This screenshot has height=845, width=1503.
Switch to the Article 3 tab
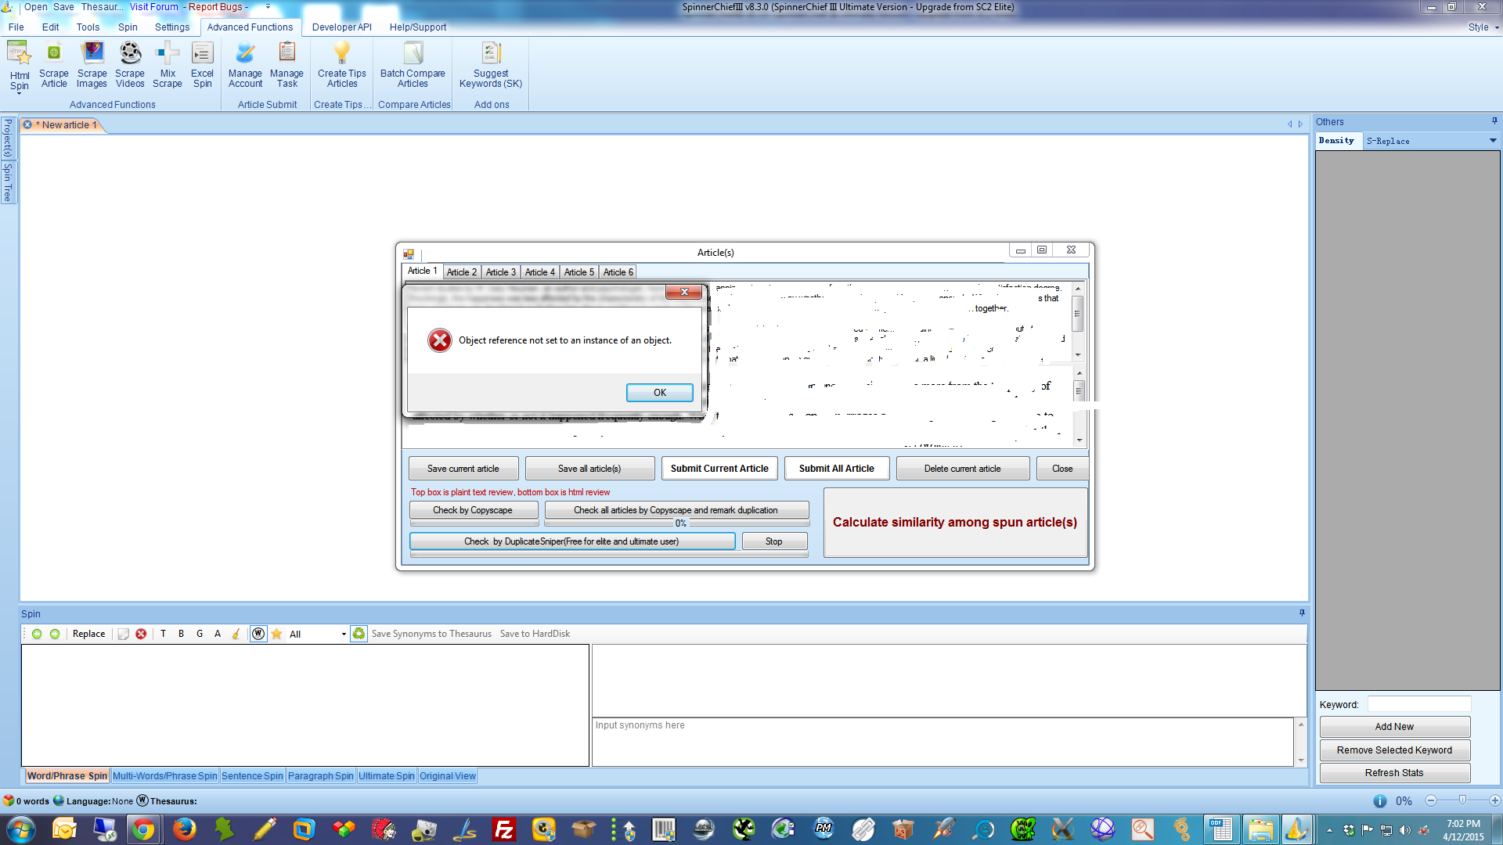click(500, 272)
